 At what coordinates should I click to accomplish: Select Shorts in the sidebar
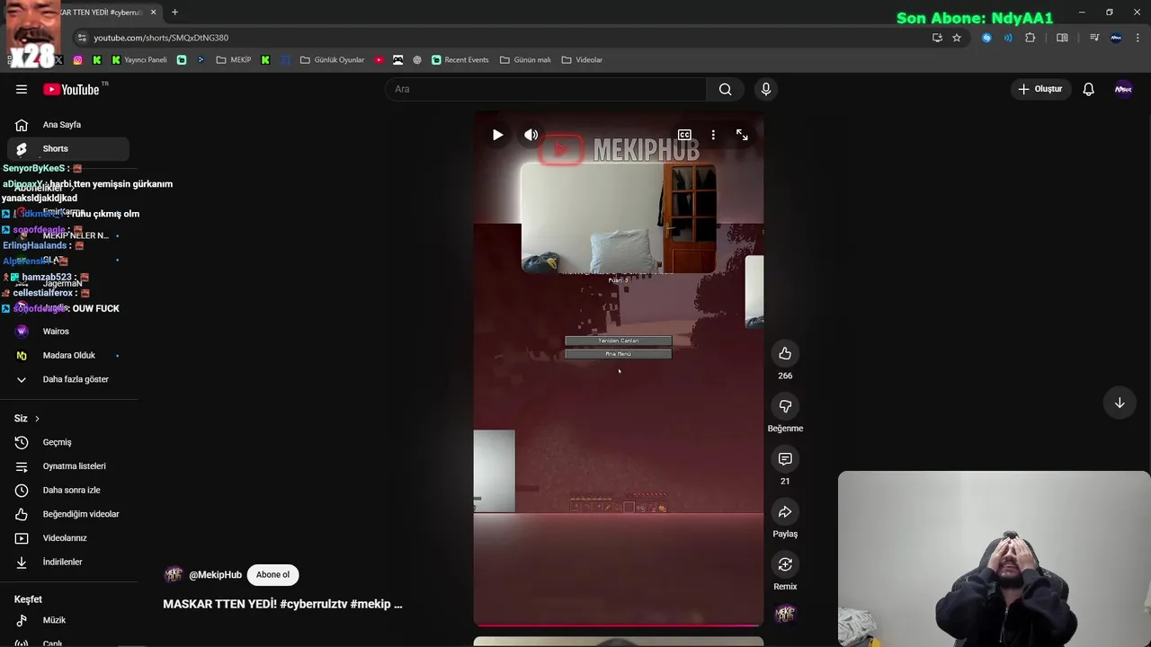pos(68,148)
